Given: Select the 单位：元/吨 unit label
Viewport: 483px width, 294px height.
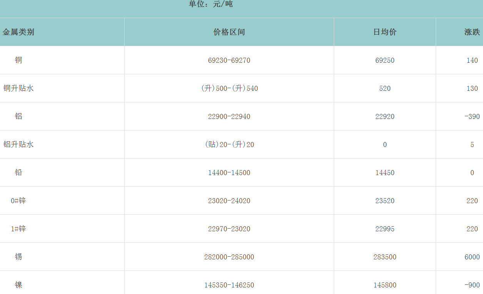Looking at the screenshot, I should tap(211, 4).
